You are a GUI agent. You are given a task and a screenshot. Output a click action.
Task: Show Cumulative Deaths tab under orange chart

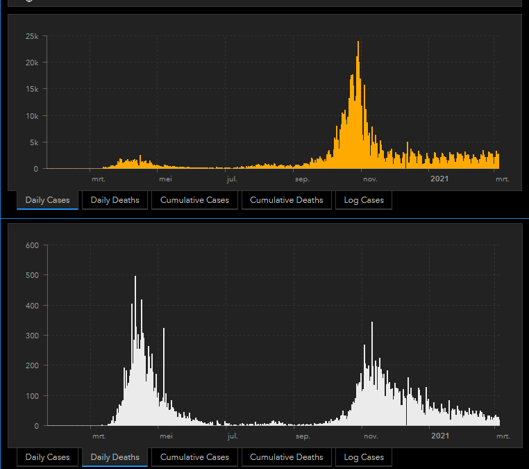coord(286,200)
